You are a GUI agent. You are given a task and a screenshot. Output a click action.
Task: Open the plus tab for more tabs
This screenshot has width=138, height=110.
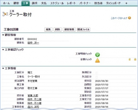click(x=126, y=3)
